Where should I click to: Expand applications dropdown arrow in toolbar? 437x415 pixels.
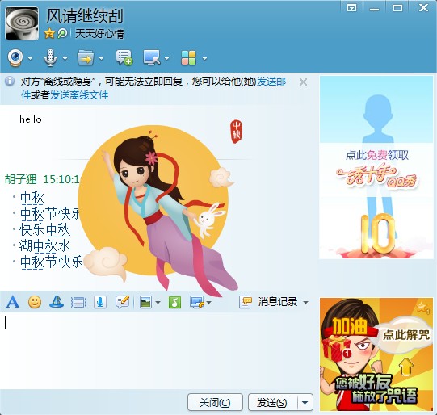(205, 58)
